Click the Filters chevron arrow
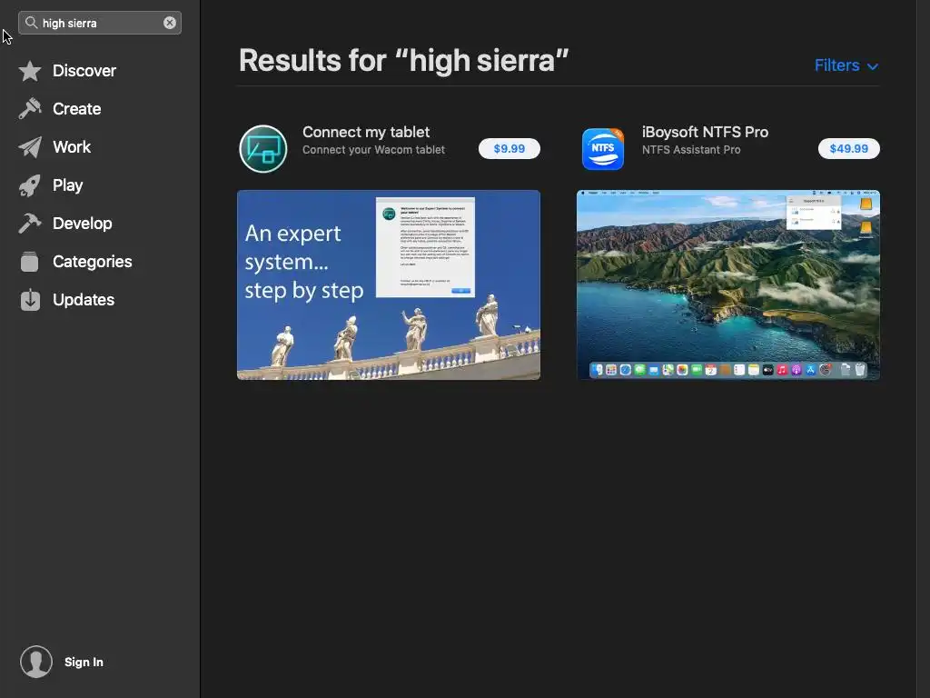 tap(873, 66)
